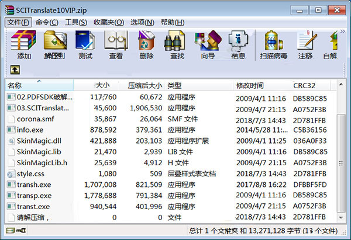
Task: Click the 测试 (Test) toolbar icon
Action: point(85,40)
